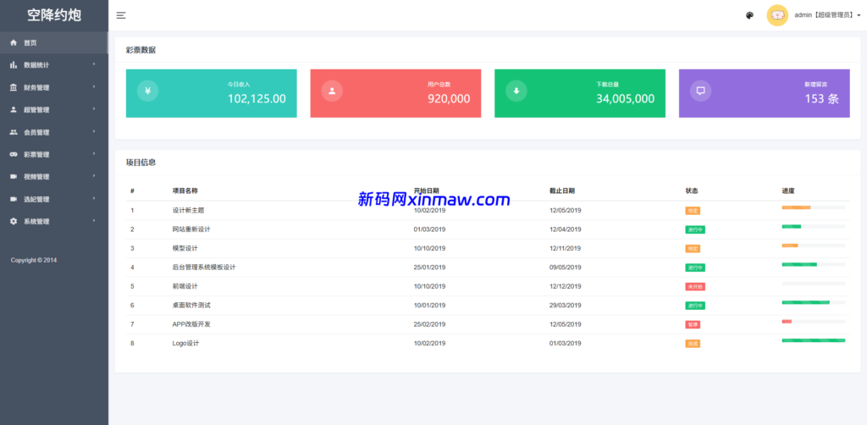Click the Copyright © 2014 footer text
This screenshot has width=867, height=425.
[34, 260]
